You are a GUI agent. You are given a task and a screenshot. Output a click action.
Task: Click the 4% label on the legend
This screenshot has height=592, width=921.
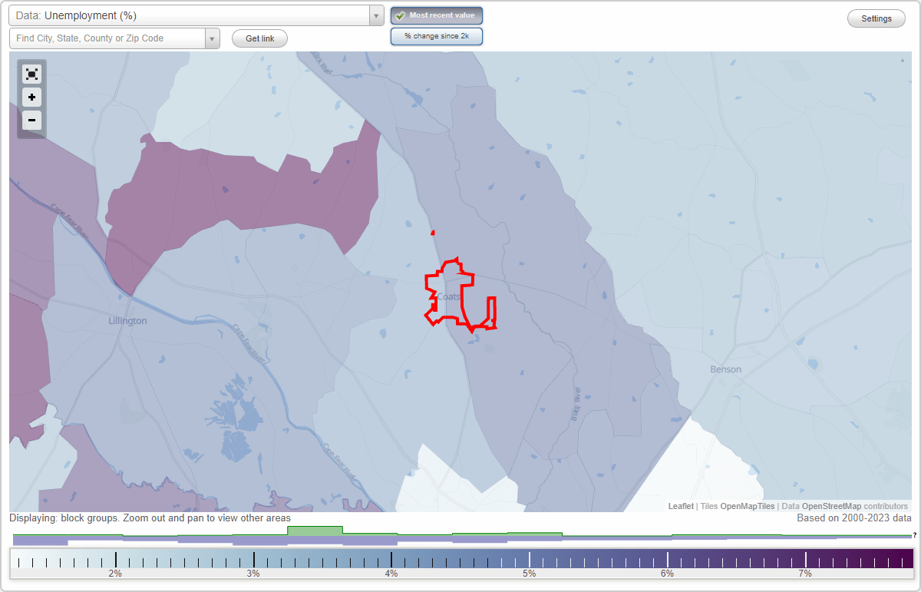coord(391,574)
